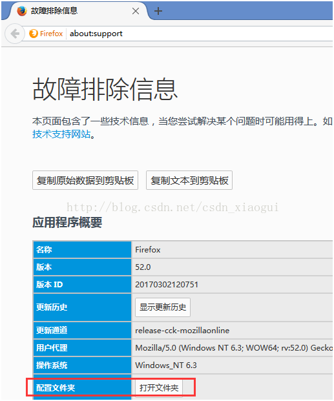This screenshot has width=334, height=401.
Task: Click the back navigation arrow button
Action: point(15,34)
